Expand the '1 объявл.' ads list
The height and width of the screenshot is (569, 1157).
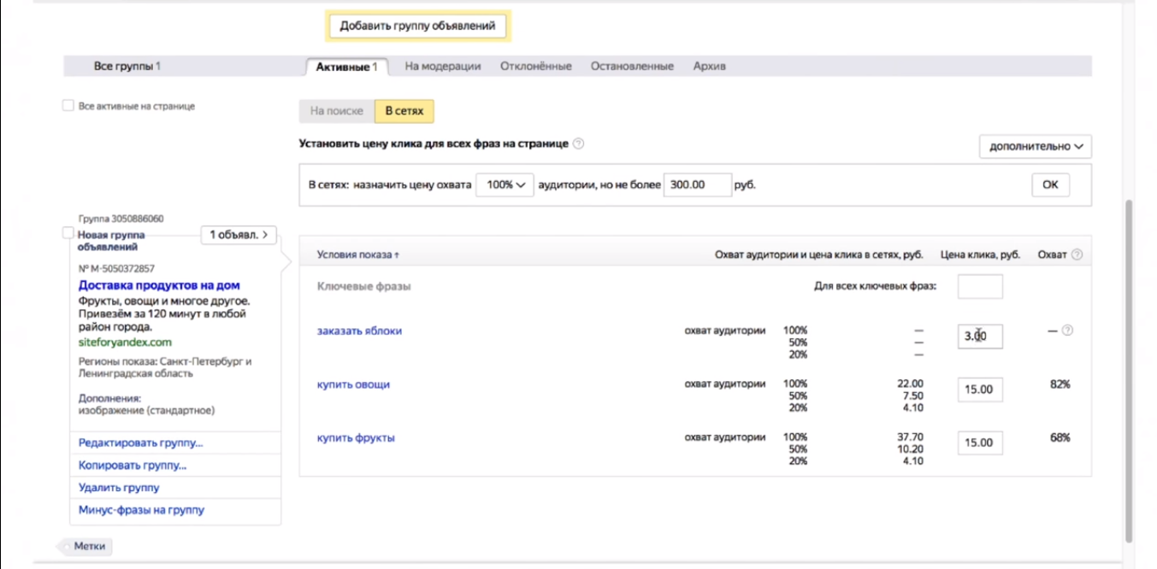(x=239, y=234)
